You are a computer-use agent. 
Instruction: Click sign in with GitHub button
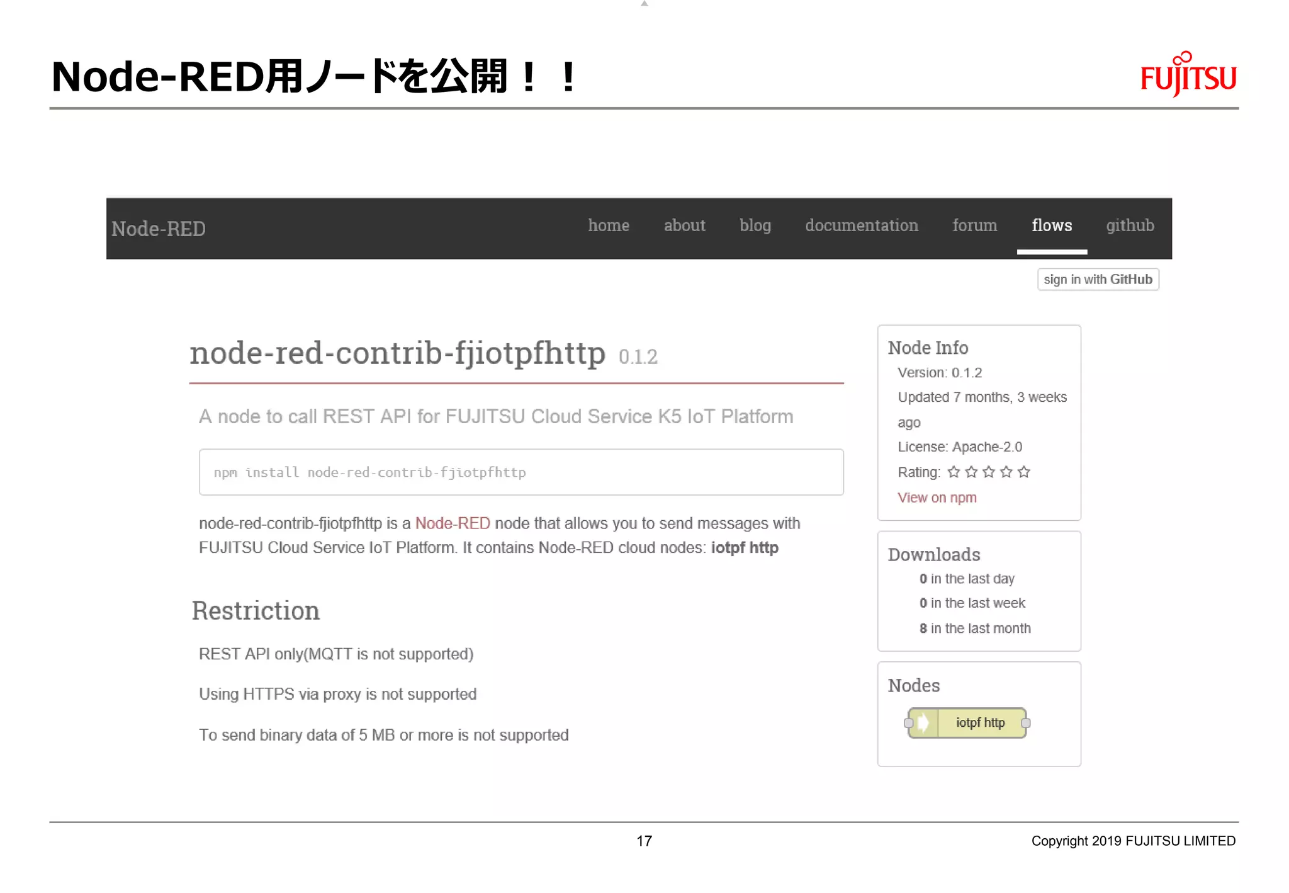pos(1098,280)
